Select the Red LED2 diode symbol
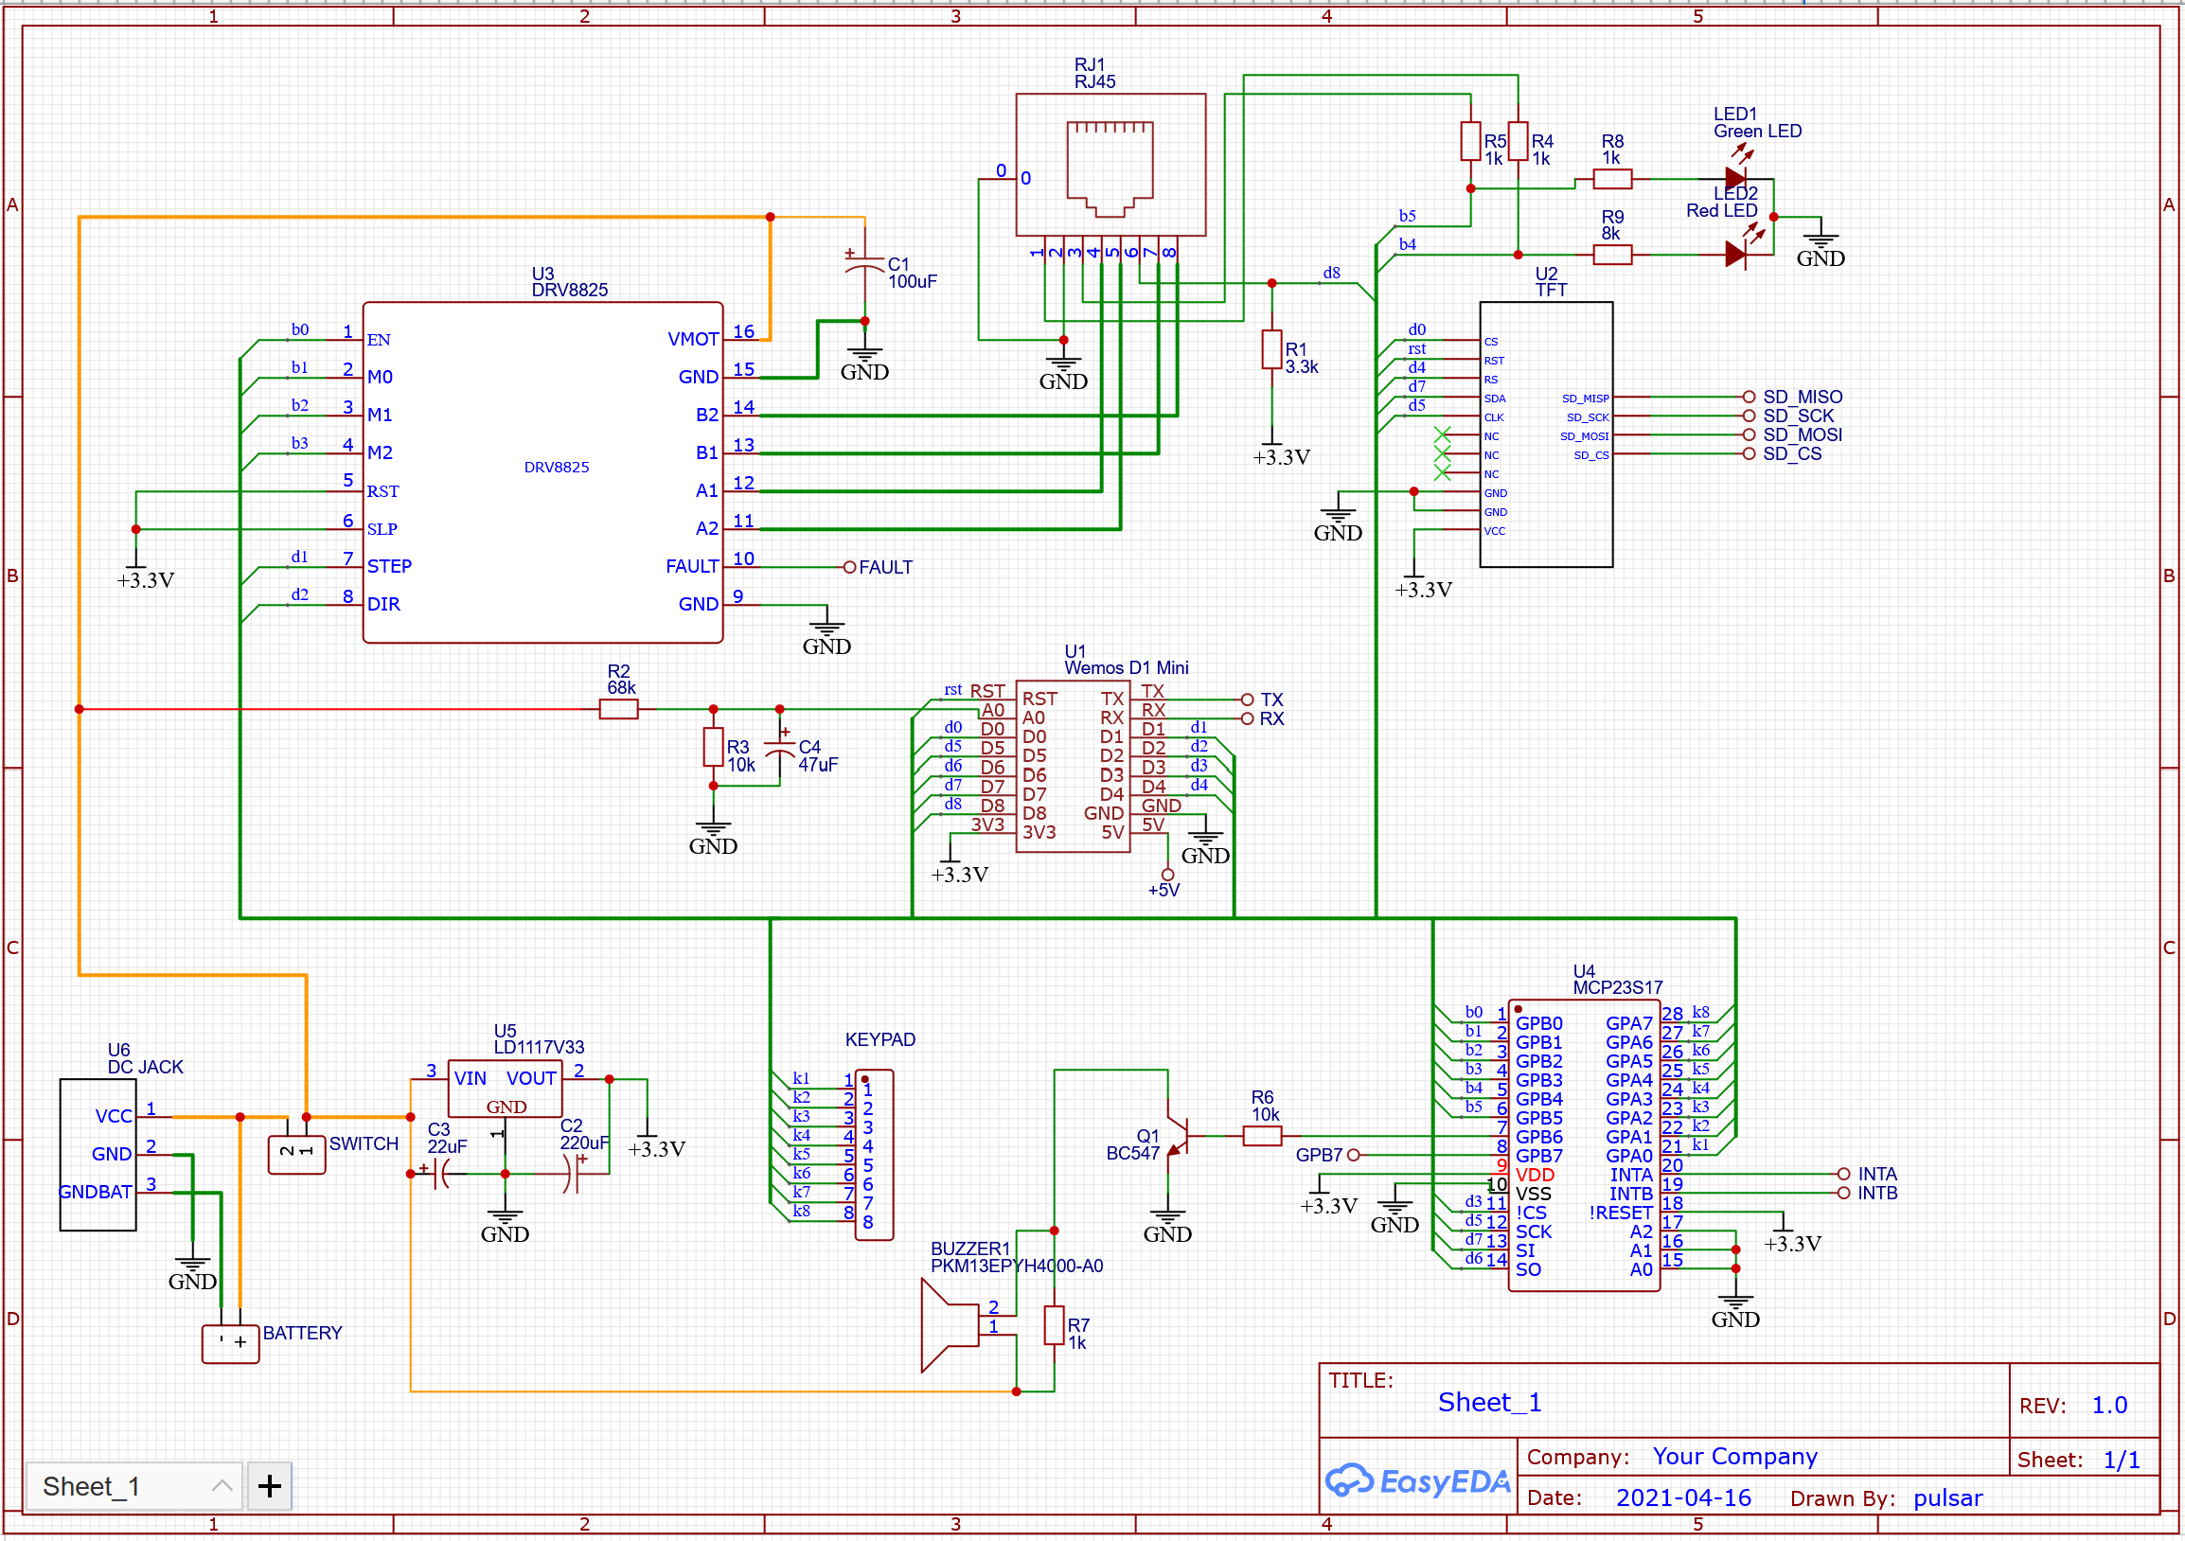Viewport: 2185px width, 1541px height. (1736, 254)
